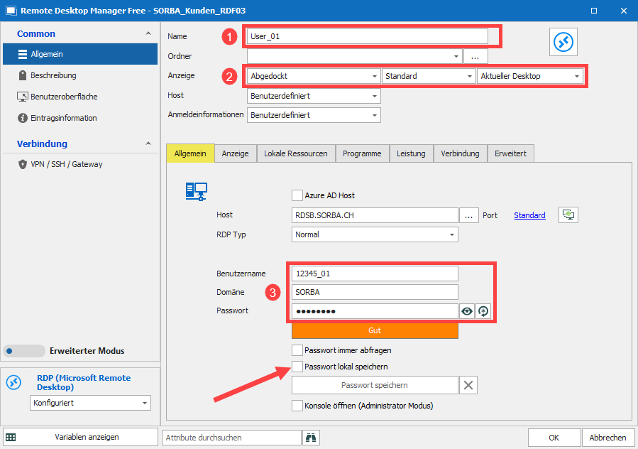
Task: Click the binoculars search icon
Action: (311, 438)
